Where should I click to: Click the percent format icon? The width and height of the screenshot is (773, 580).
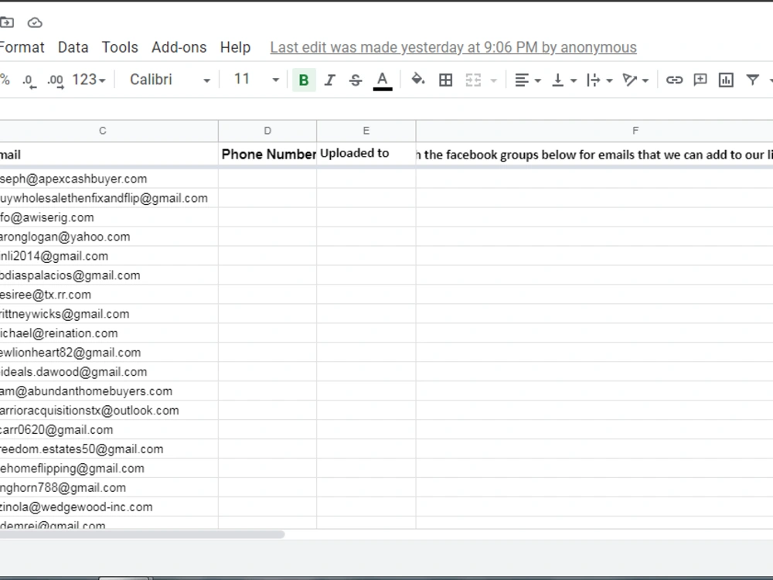pyautogui.click(x=5, y=80)
